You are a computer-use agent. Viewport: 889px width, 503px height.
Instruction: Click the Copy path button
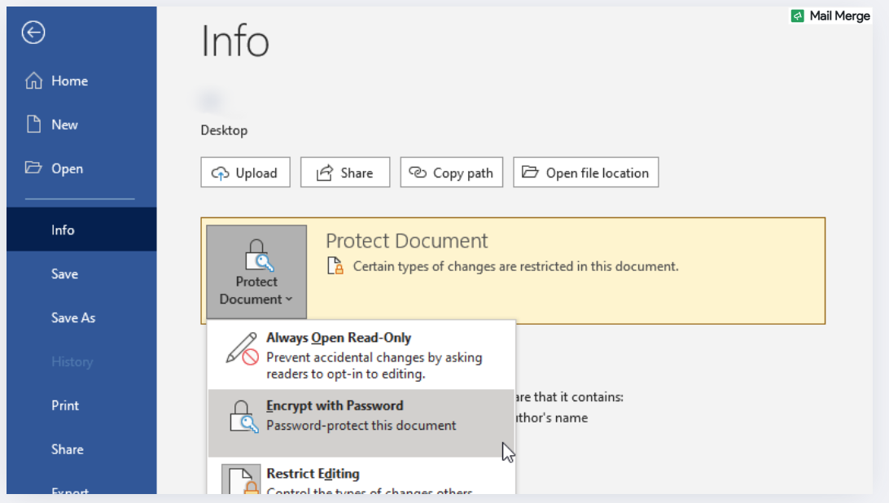click(451, 173)
